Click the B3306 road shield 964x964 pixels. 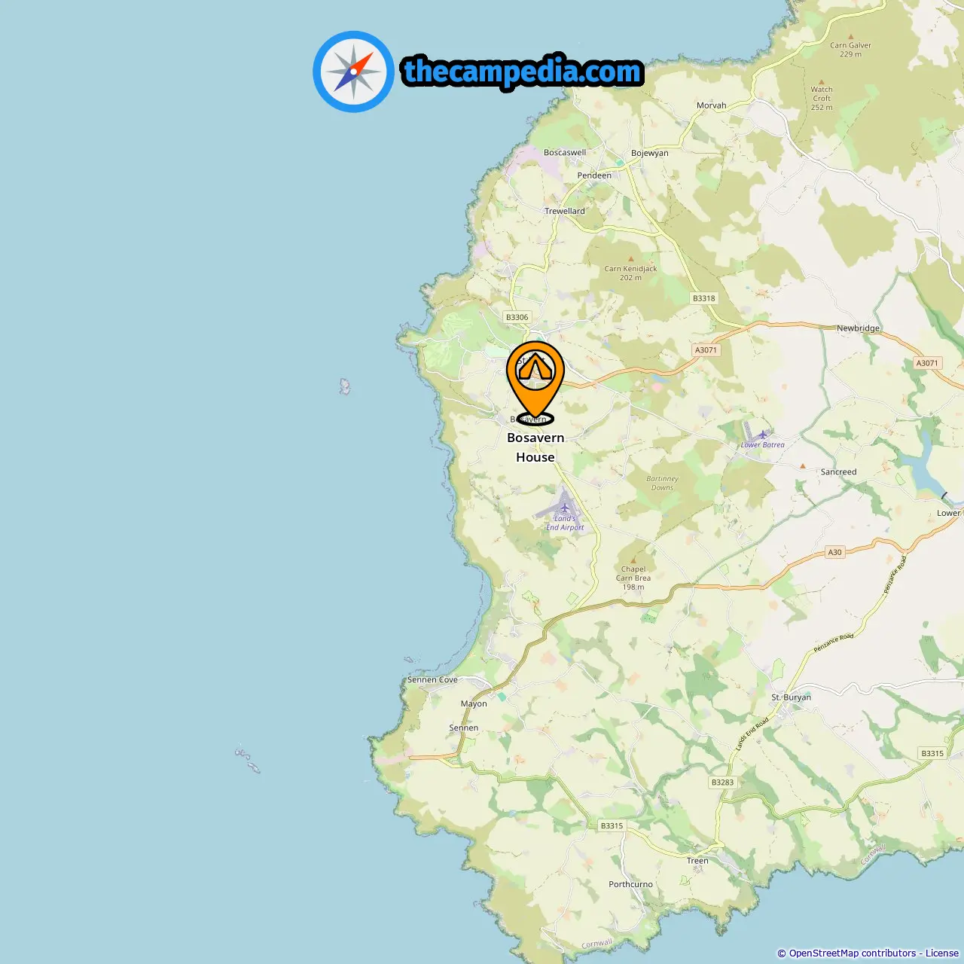(517, 317)
